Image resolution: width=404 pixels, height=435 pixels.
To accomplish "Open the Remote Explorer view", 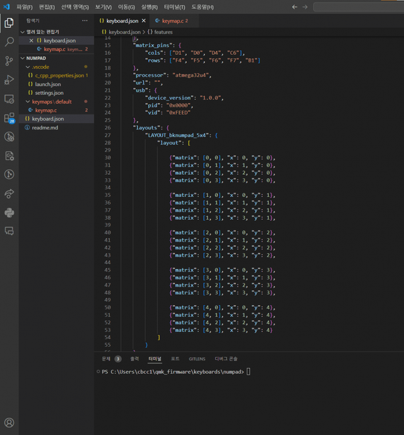I will [x=9, y=98].
